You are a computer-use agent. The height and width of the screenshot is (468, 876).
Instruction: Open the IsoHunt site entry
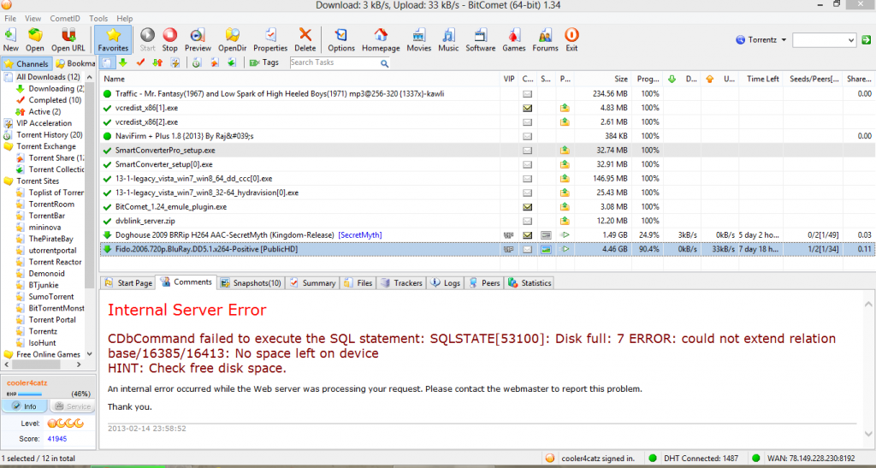pos(43,342)
